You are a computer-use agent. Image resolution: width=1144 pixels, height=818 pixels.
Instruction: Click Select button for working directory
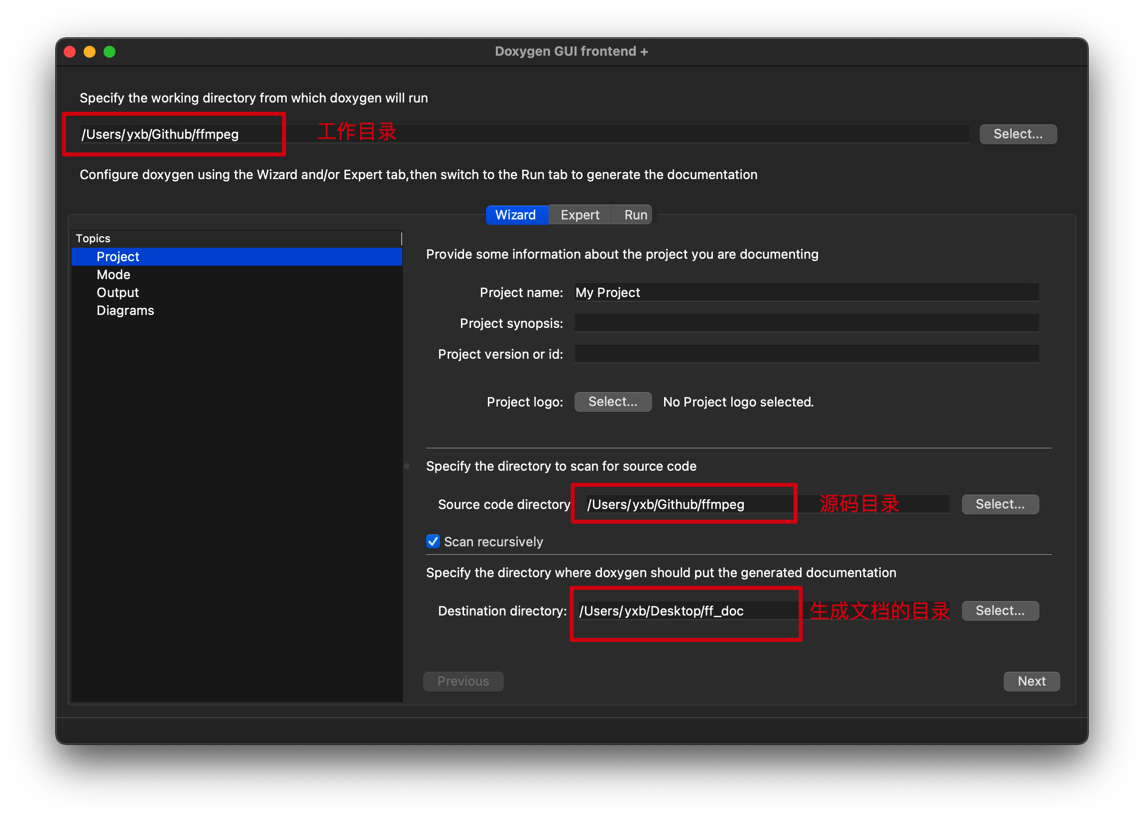click(1018, 134)
